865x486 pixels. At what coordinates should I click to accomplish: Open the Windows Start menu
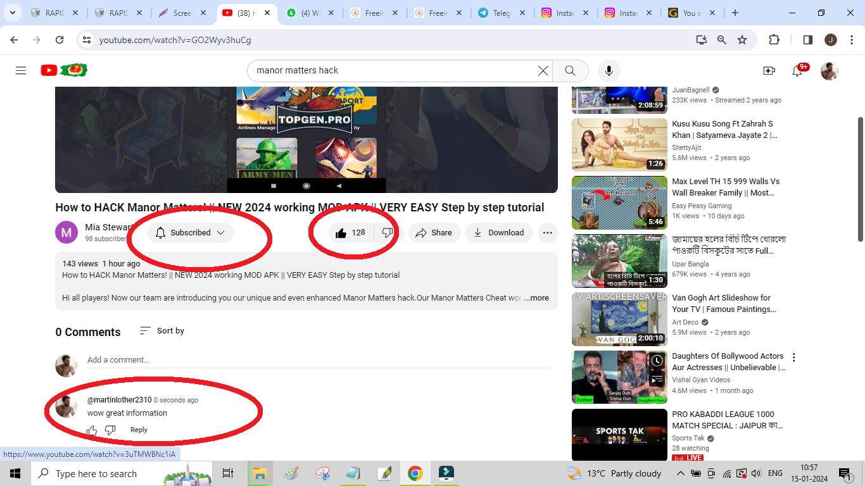(x=15, y=473)
